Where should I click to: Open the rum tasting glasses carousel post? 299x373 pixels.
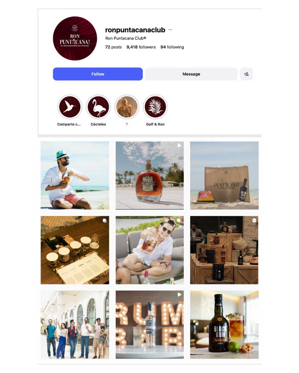point(75,250)
